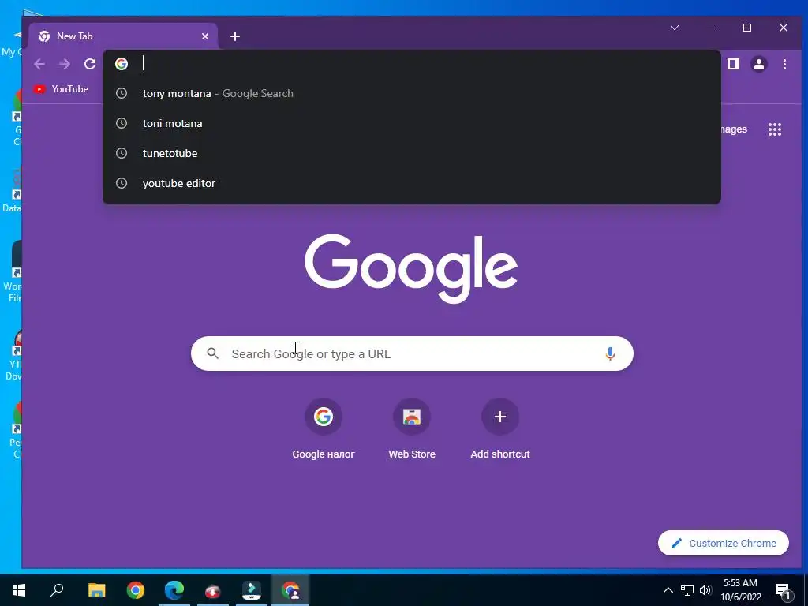Open the volume tray icon

tap(705, 590)
